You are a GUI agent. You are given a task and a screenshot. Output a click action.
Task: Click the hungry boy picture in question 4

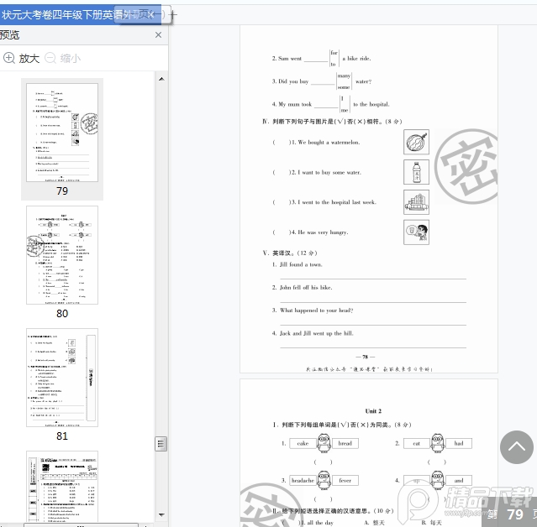[x=416, y=232]
